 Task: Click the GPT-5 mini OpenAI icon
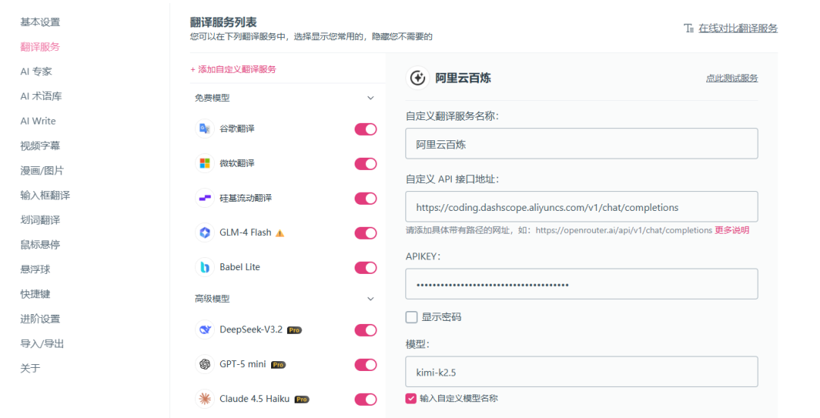[204, 364]
